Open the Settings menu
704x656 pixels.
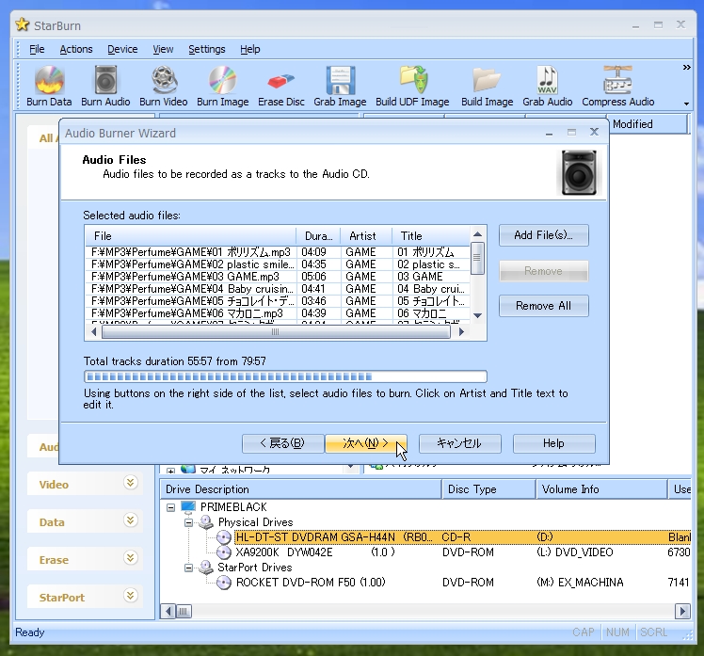206,49
